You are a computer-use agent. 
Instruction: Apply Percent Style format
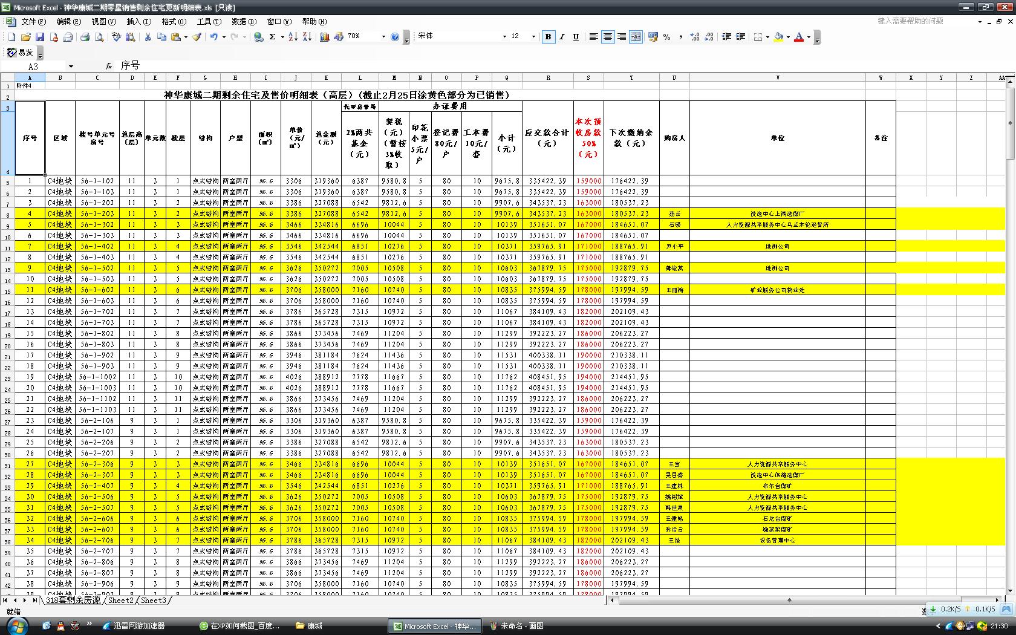pyautogui.click(x=666, y=37)
